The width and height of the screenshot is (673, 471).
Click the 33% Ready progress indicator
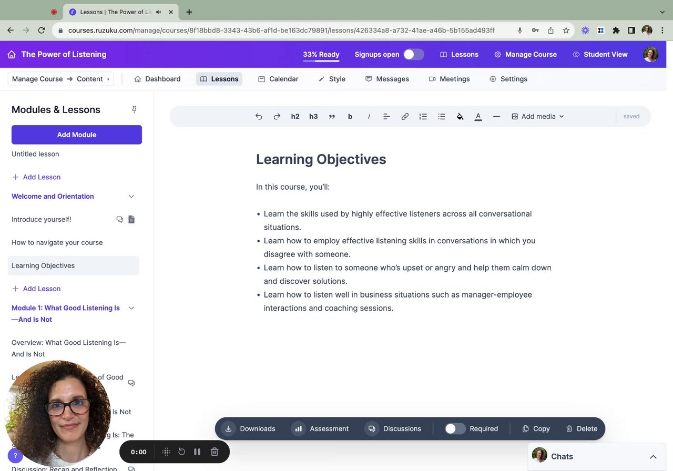click(321, 55)
